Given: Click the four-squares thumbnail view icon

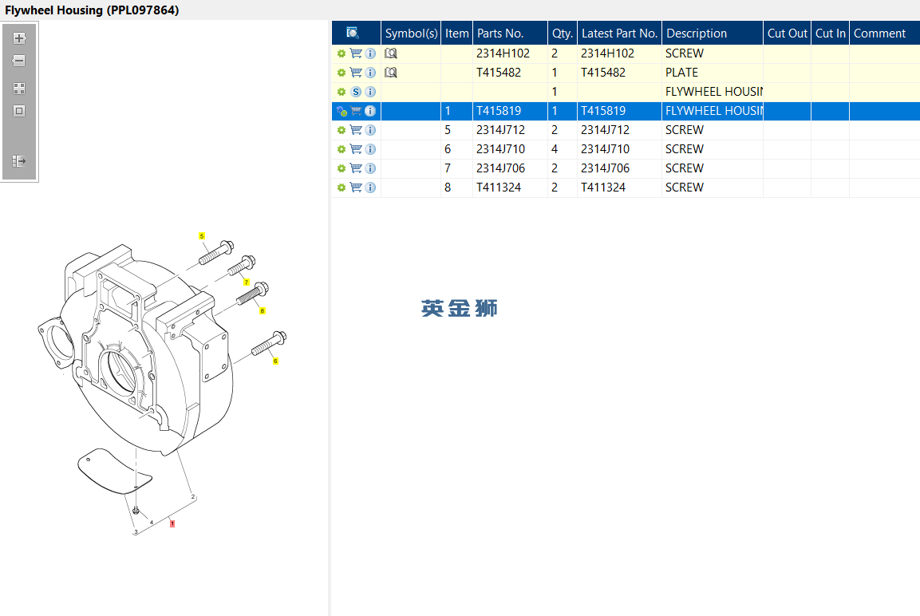Looking at the screenshot, I should pos(19,89).
